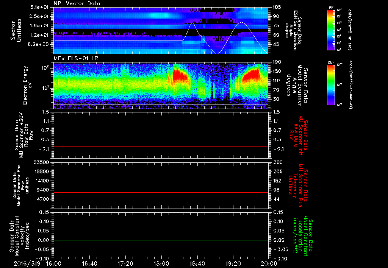Viewport: 388px width, 268px height.
Task: Click the 18800 scanner position tick value
Action: point(41,171)
